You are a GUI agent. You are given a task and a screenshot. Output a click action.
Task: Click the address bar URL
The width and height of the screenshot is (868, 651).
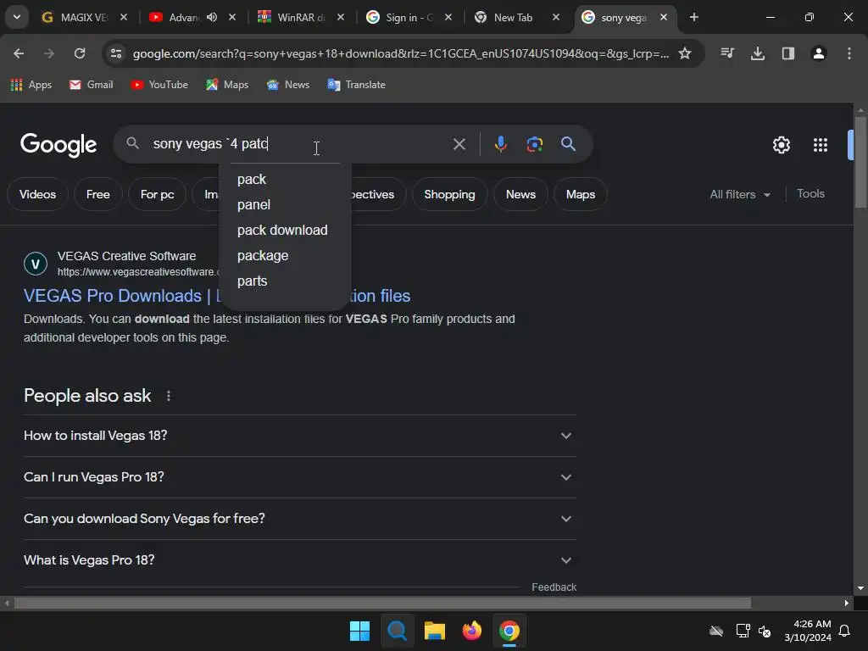pos(401,53)
